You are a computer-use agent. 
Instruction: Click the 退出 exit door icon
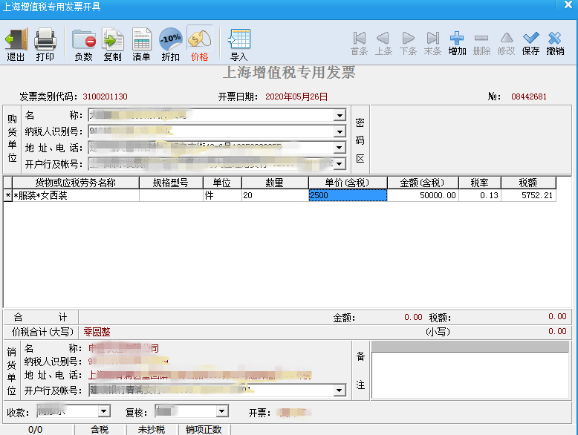pos(16,39)
